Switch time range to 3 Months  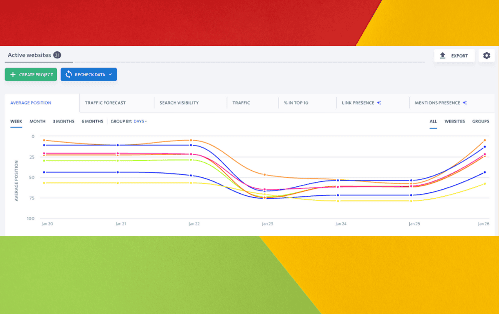click(63, 122)
